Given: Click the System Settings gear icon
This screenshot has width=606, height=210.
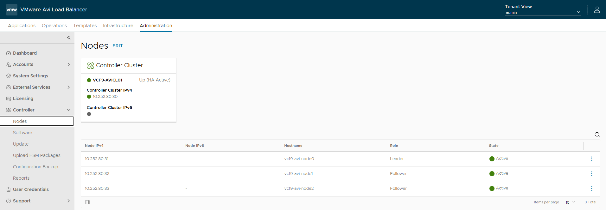Looking at the screenshot, I should (9, 76).
